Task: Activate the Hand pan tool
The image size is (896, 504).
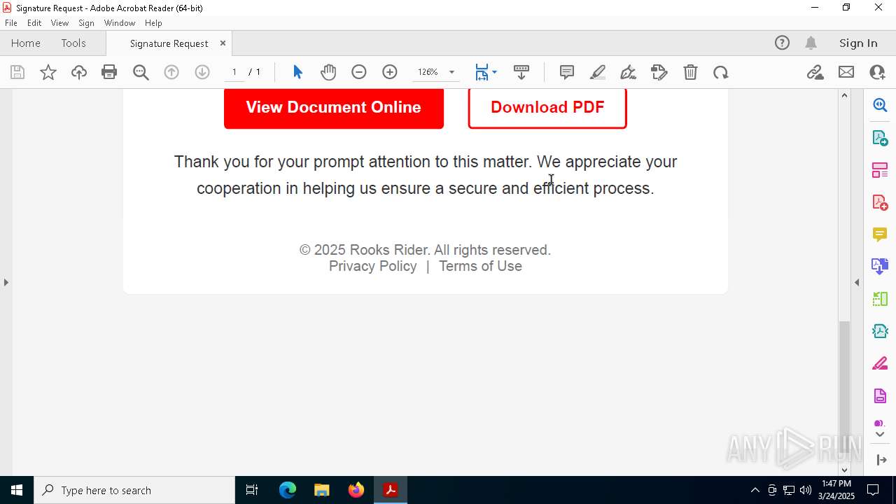Action: click(x=328, y=72)
